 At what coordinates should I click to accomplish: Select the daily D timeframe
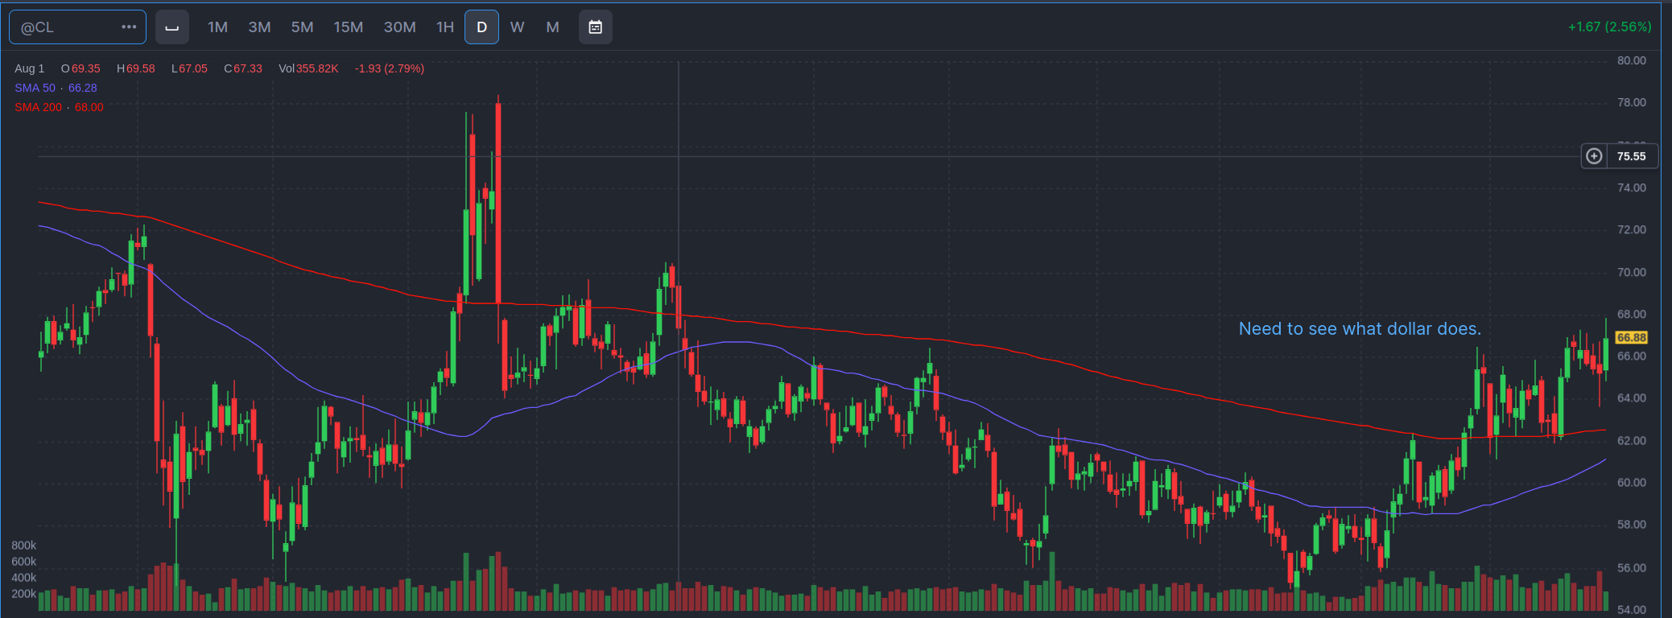481,27
